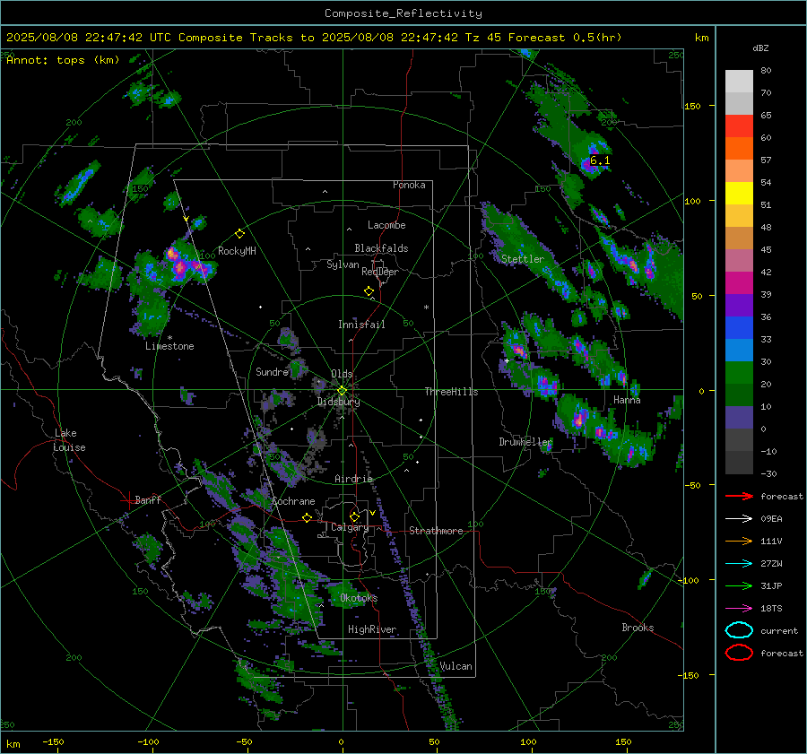Click the 51 dBZ yellow color swatch
This screenshot has width=807, height=754.
[739, 193]
